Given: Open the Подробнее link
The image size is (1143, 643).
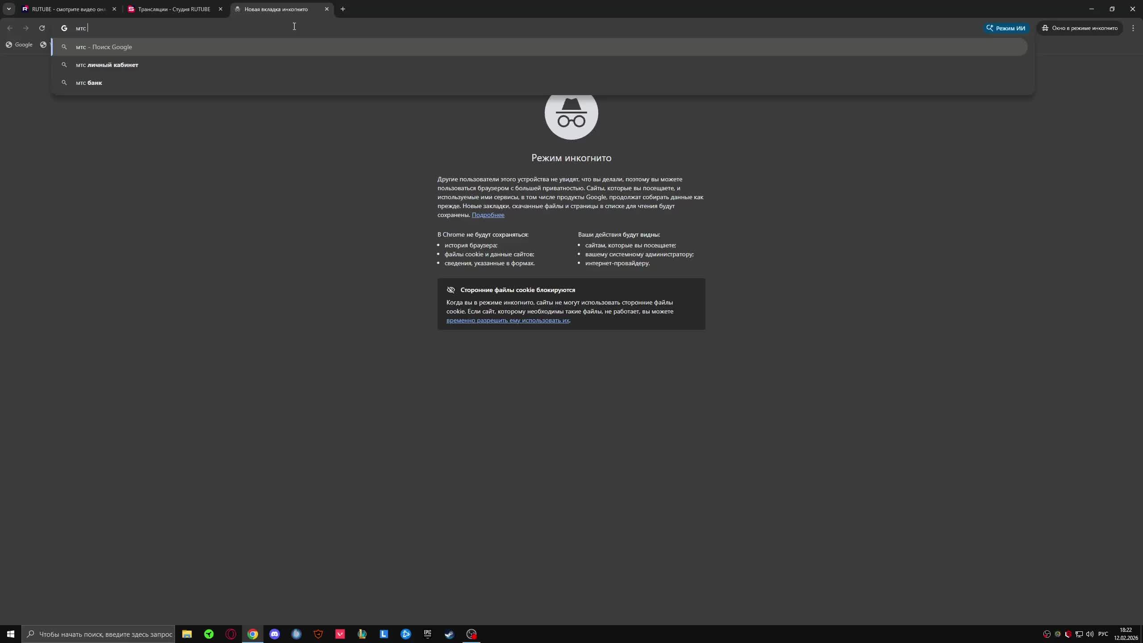Looking at the screenshot, I should click(x=488, y=215).
